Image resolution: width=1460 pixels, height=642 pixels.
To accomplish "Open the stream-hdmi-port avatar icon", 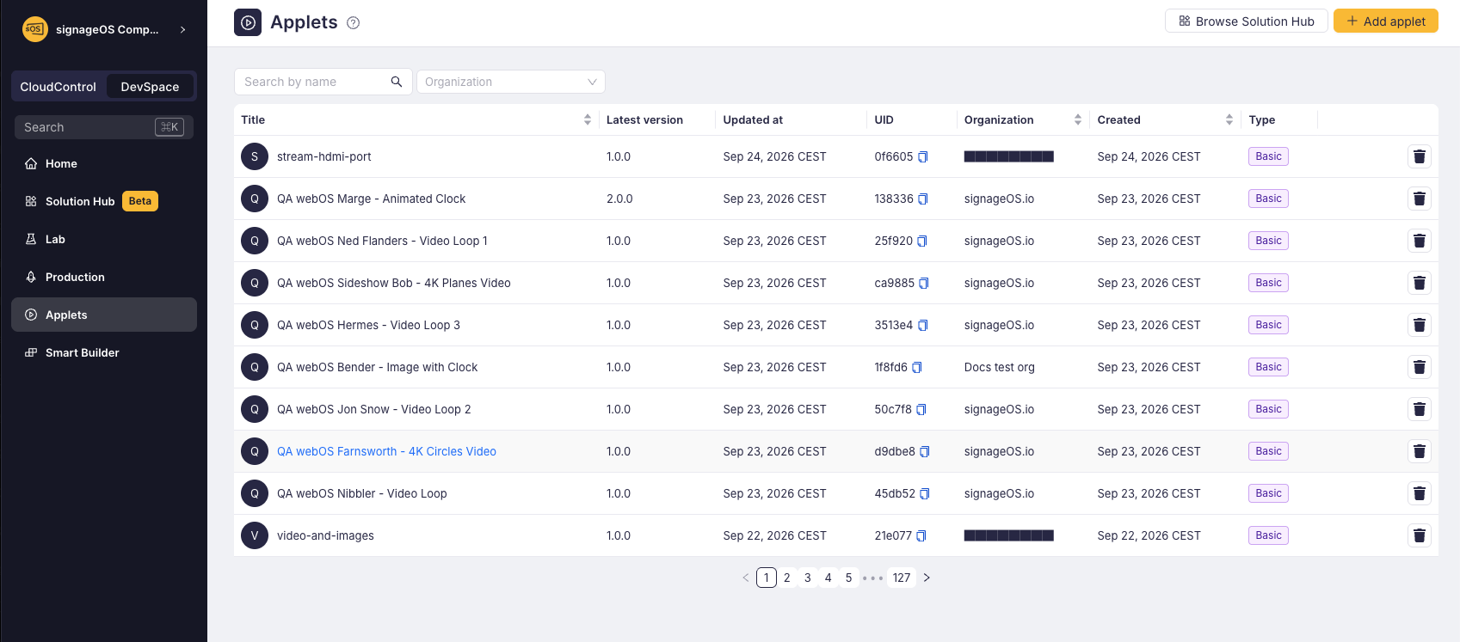I will point(255,156).
